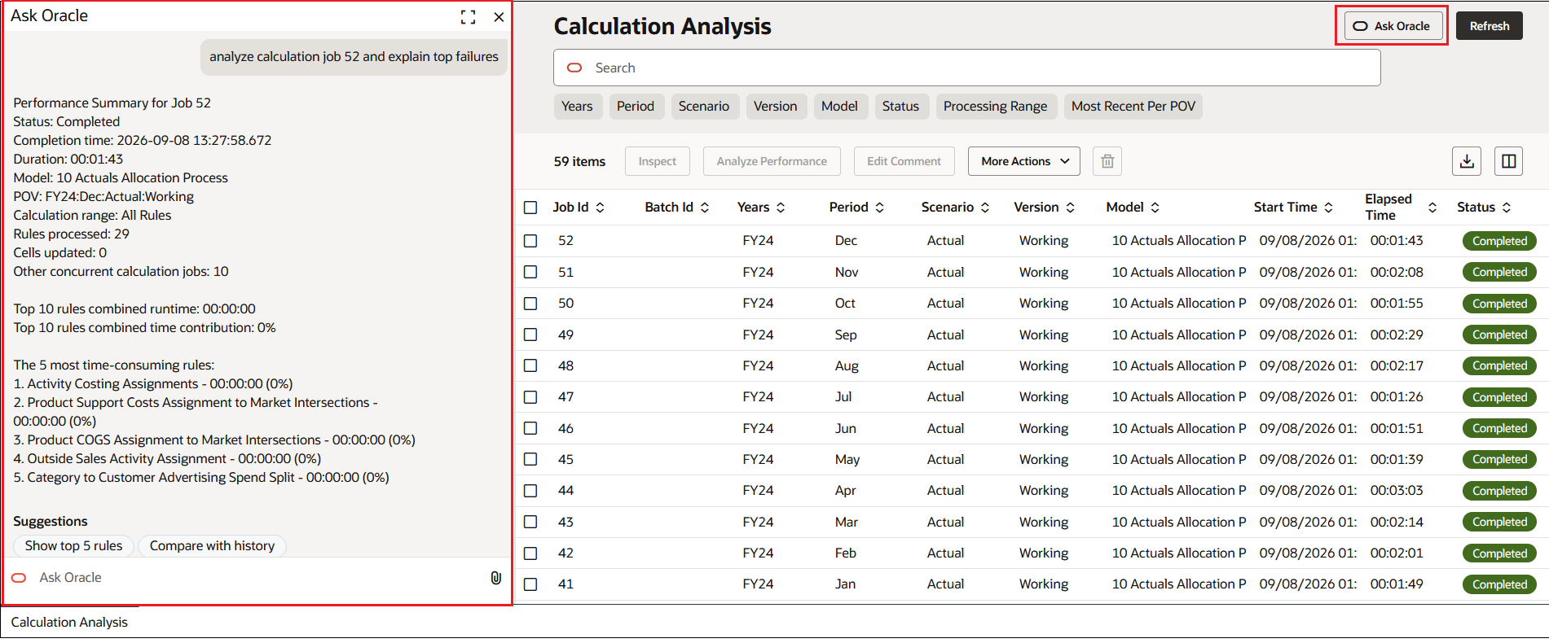Open the Status filter chip
Viewport: 1549px width, 643px height.
coord(900,107)
